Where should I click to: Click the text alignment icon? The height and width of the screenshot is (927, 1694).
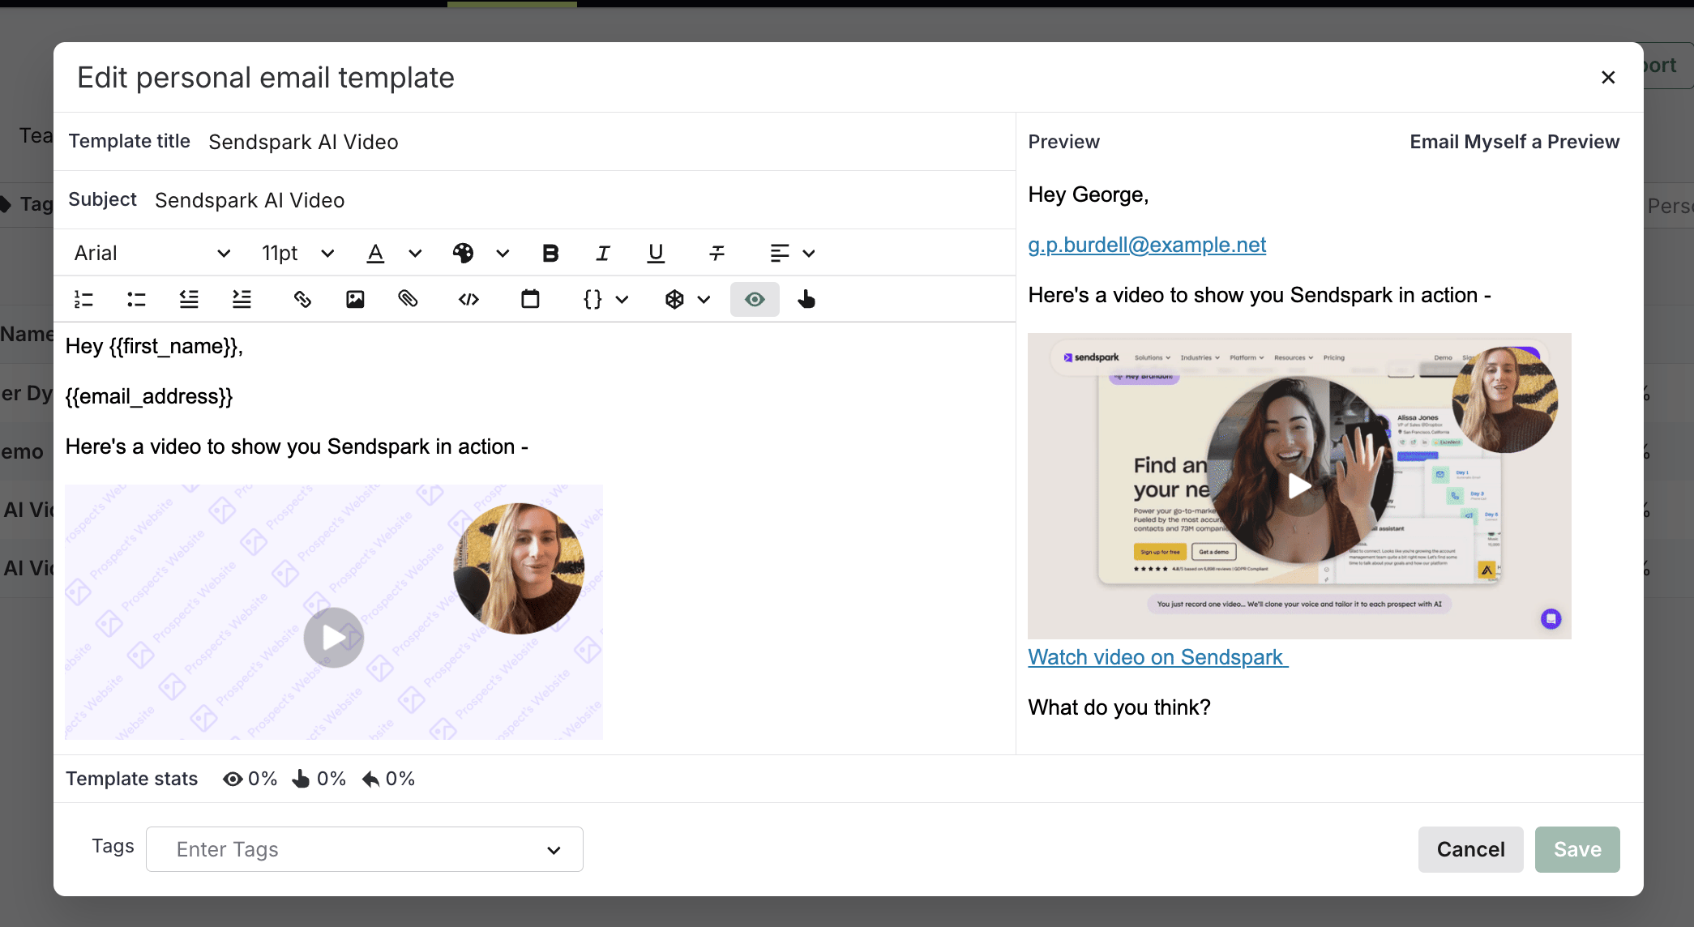(779, 254)
